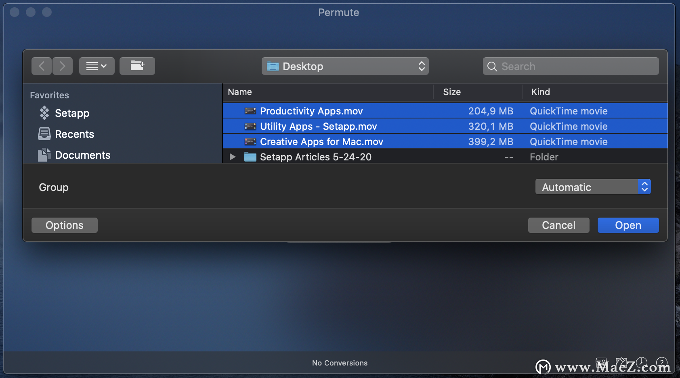Click the Folder kind cell
The image size is (680, 378).
tap(544, 157)
